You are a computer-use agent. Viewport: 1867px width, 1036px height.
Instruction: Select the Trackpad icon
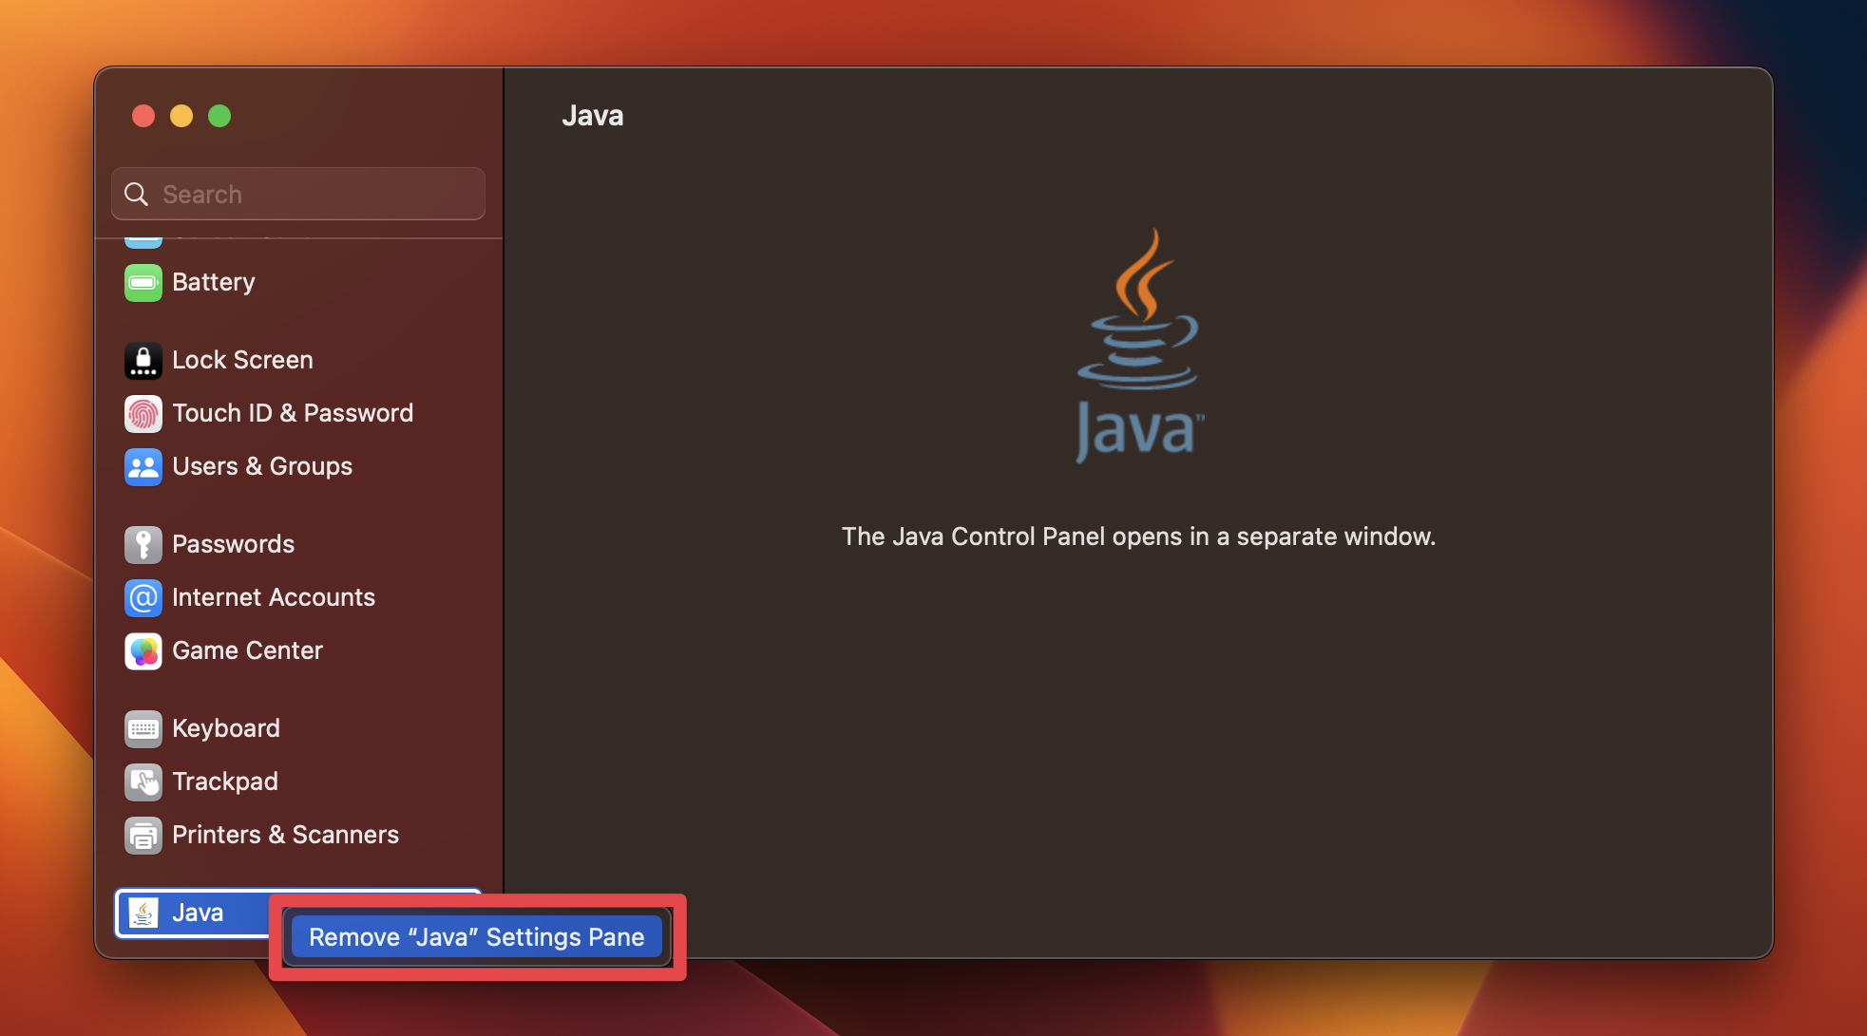click(x=143, y=781)
